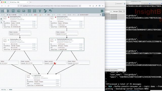
Task: Select the Template tool in NiFi toolbar
Action: pyautogui.click(x=45, y=11)
